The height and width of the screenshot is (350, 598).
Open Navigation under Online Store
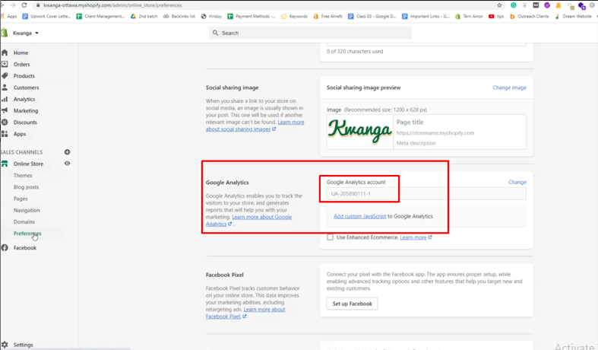(x=27, y=210)
